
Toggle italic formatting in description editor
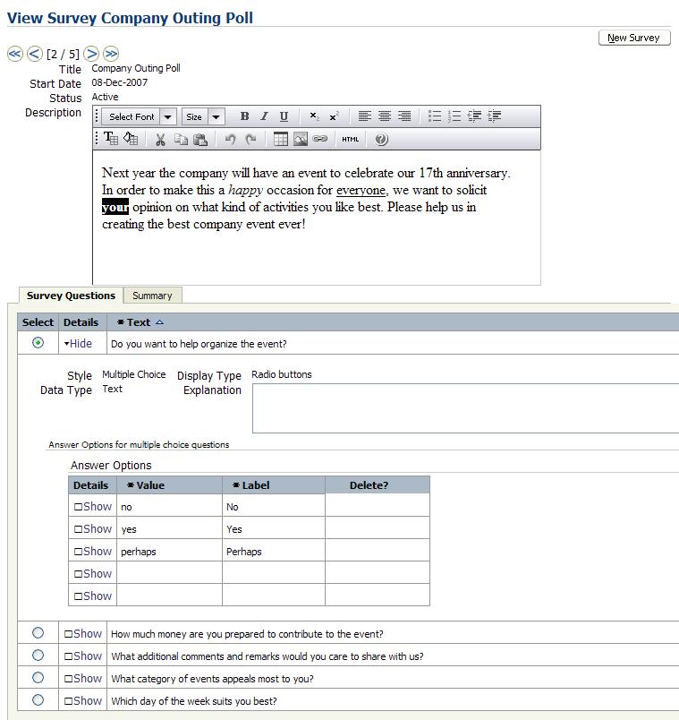[x=264, y=116]
